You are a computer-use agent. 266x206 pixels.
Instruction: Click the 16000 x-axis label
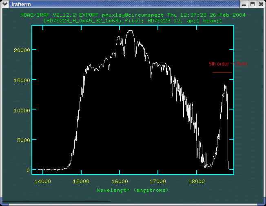[x=120, y=182]
